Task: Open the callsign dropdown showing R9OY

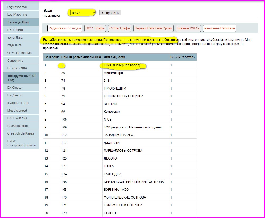Action: click(x=83, y=13)
